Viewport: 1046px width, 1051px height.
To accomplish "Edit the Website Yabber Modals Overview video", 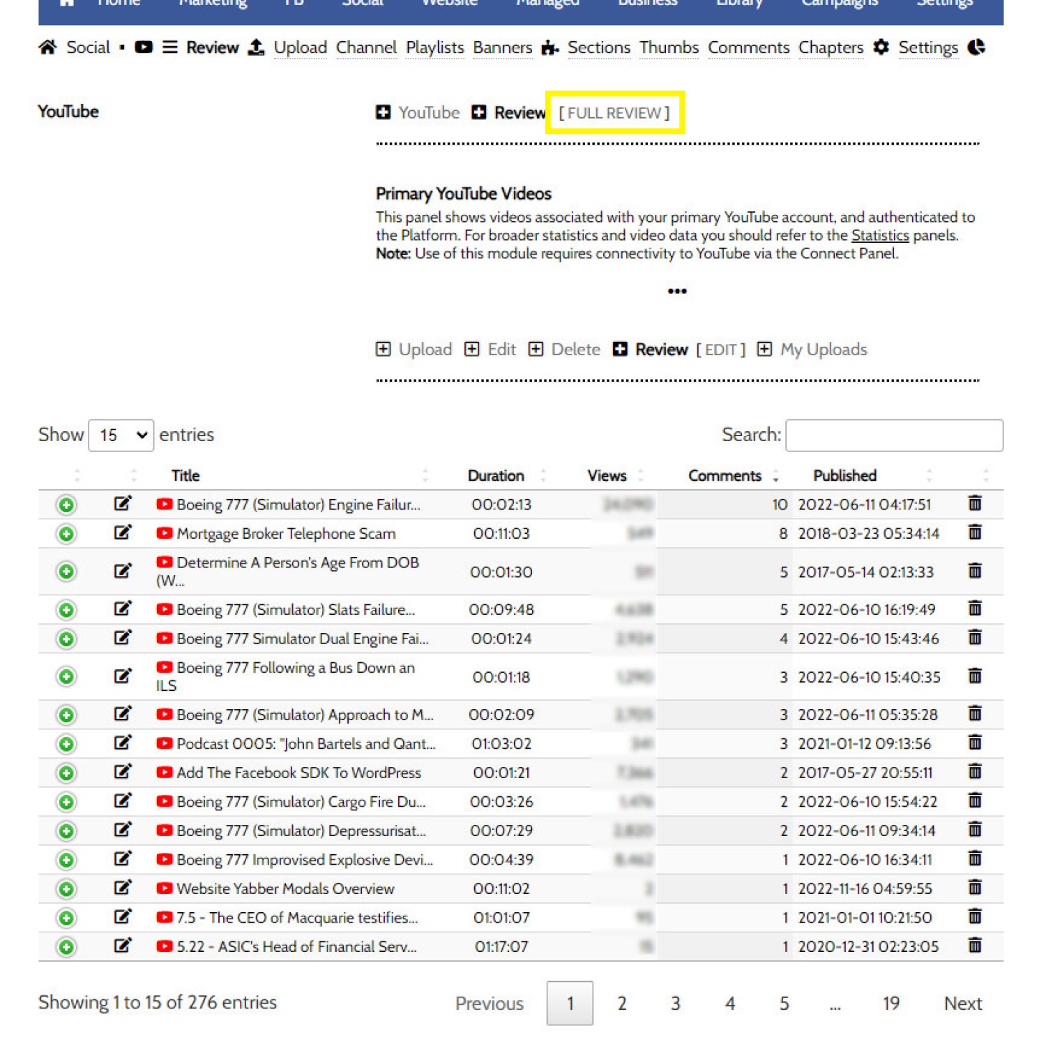I will (123, 888).
